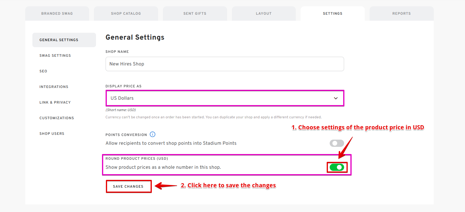Open the Reports tab
The width and height of the screenshot is (465, 212).
coord(401,14)
